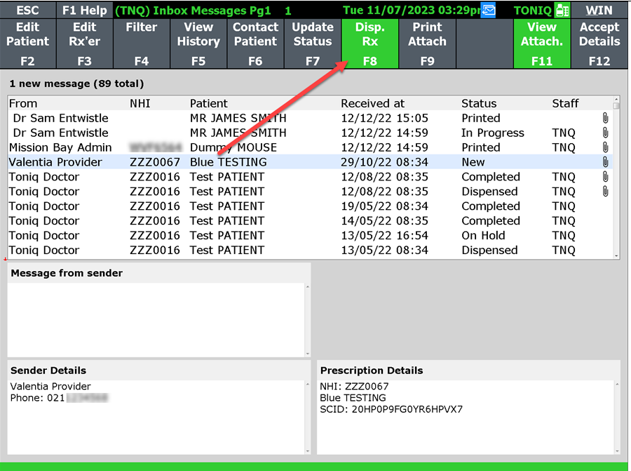Screen dimensions: 631x471
Task: Click paperclip on the In Progress row
Action: tap(605, 133)
